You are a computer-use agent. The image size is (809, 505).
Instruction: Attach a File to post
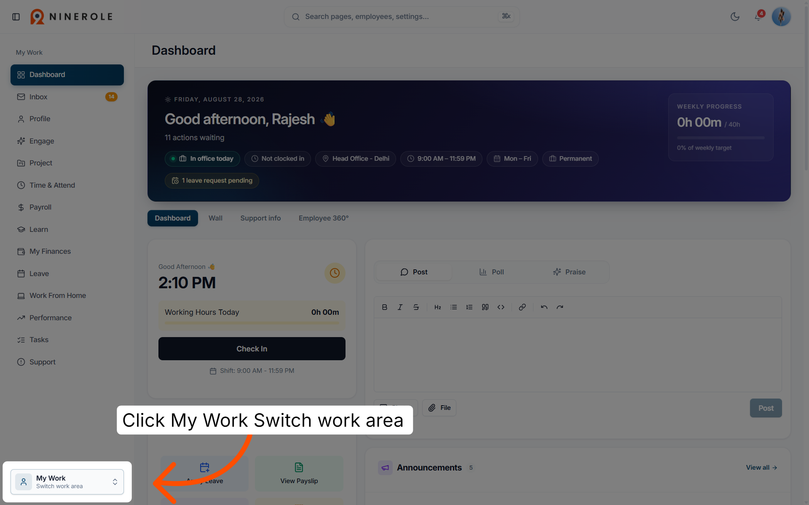(x=439, y=408)
